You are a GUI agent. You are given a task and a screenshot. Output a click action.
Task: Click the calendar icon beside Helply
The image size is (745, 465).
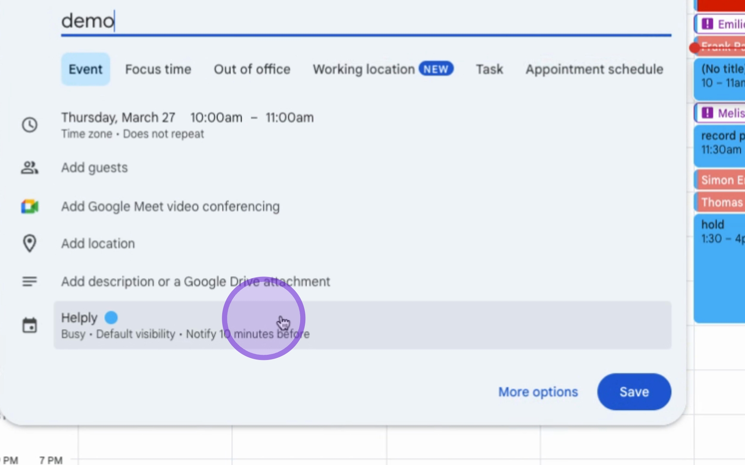[x=30, y=325]
